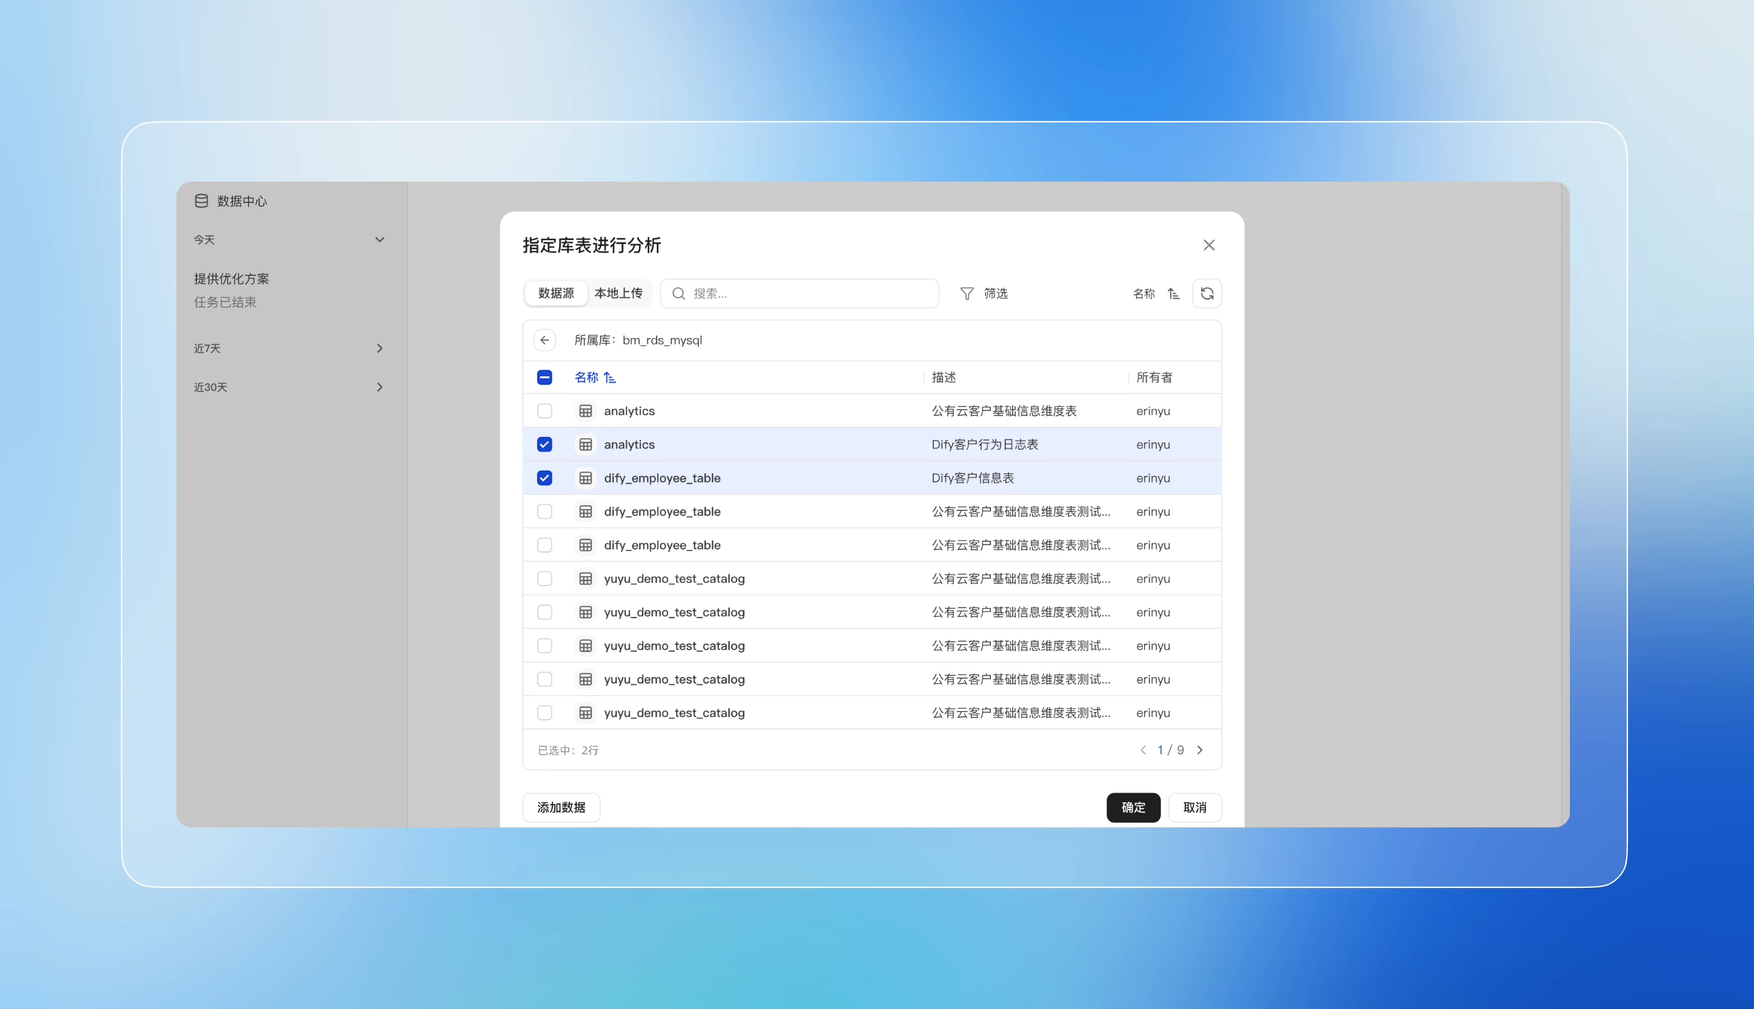Click the 添加数据 button
Image resolution: width=1754 pixels, height=1009 pixels.
pyautogui.click(x=561, y=807)
